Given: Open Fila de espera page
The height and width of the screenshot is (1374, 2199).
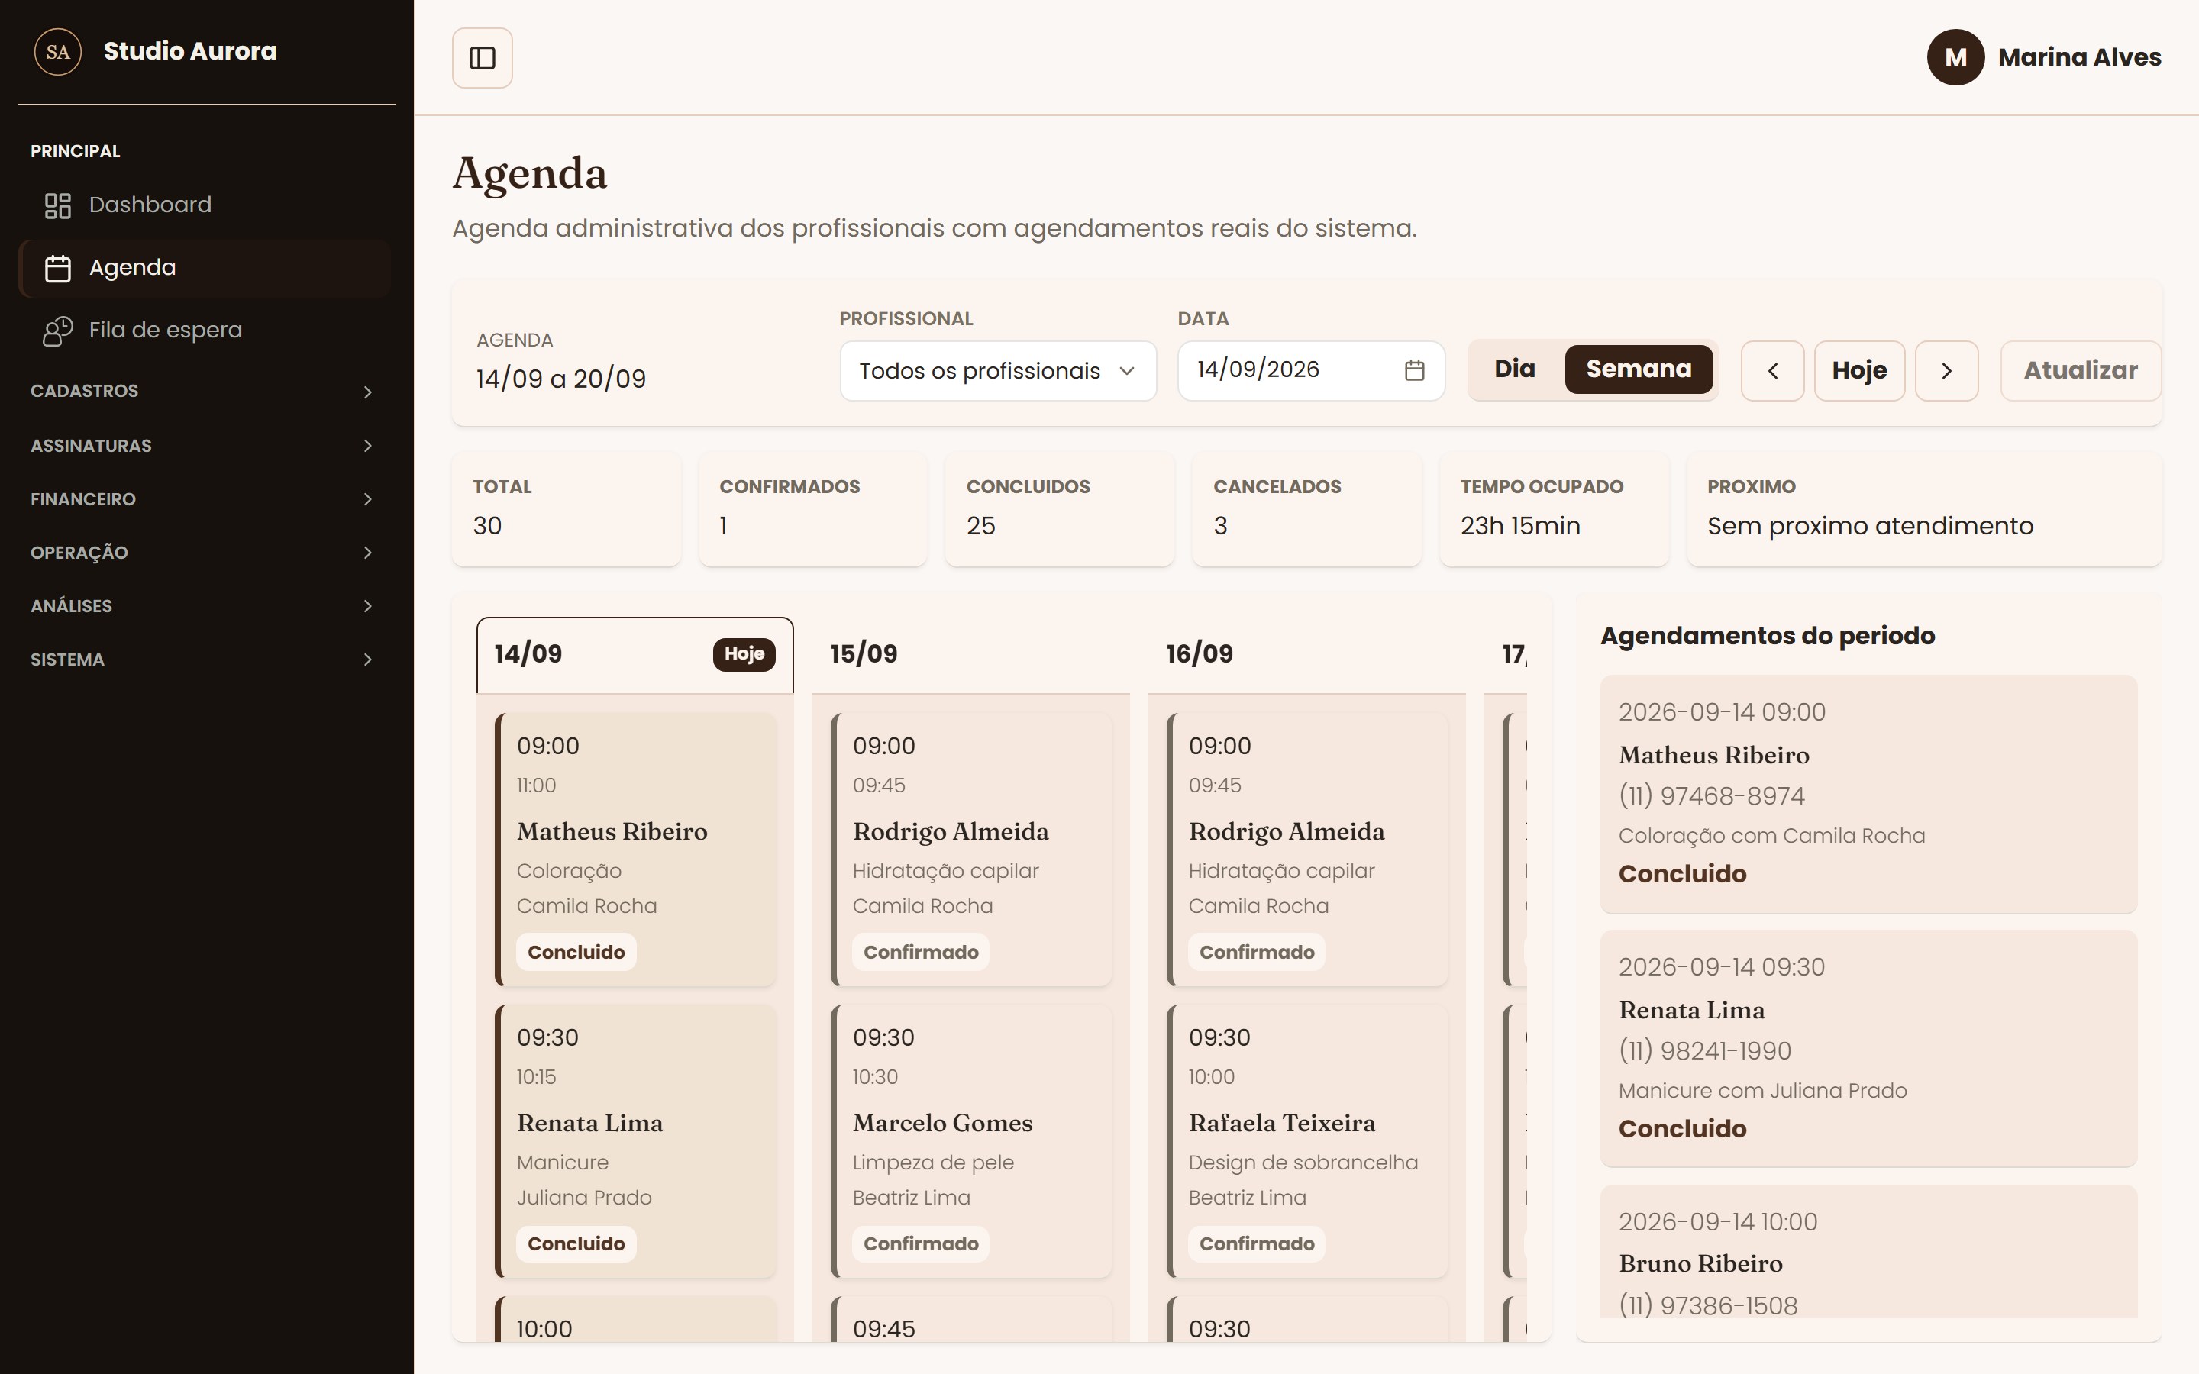Looking at the screenshot, I should point(205,331).
